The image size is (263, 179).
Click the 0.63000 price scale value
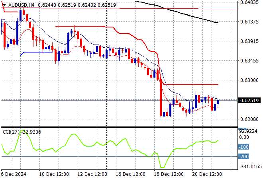point(249,80)
